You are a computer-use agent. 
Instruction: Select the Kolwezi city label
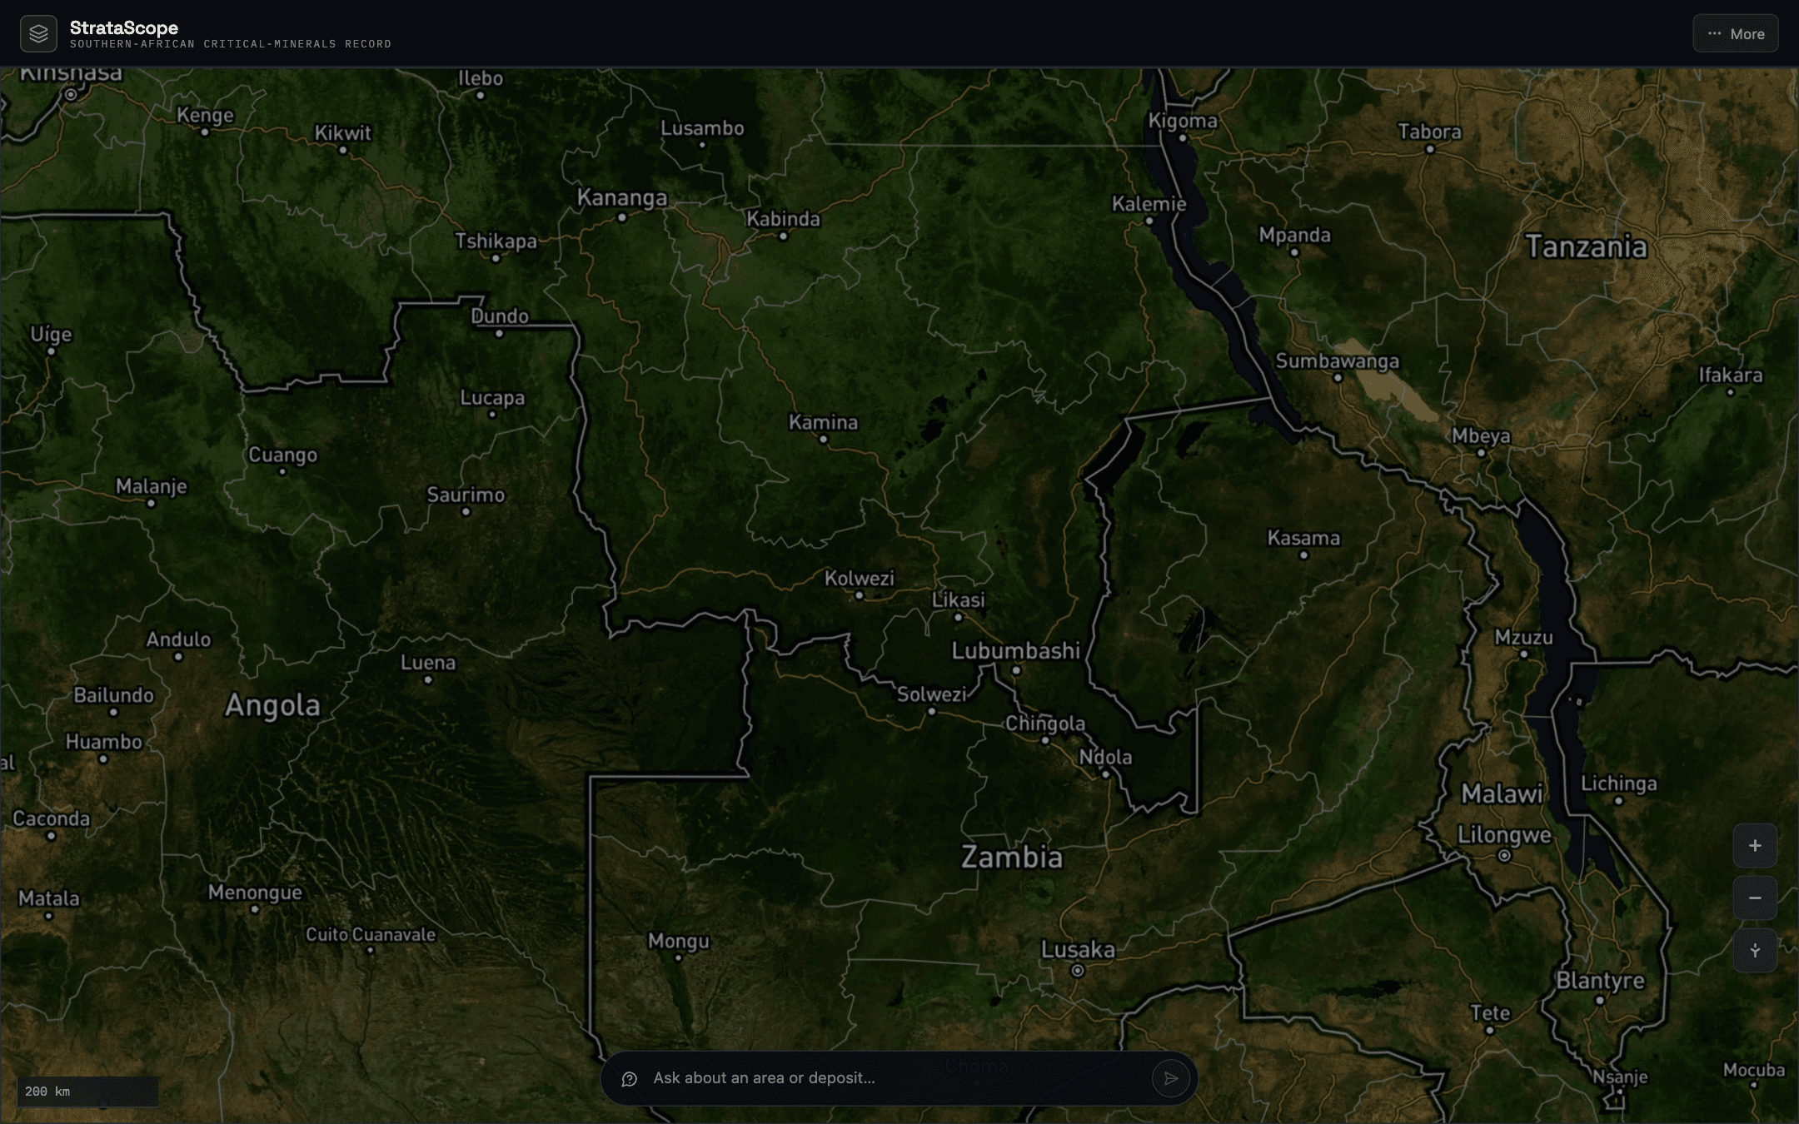click(x=859, y=578)
